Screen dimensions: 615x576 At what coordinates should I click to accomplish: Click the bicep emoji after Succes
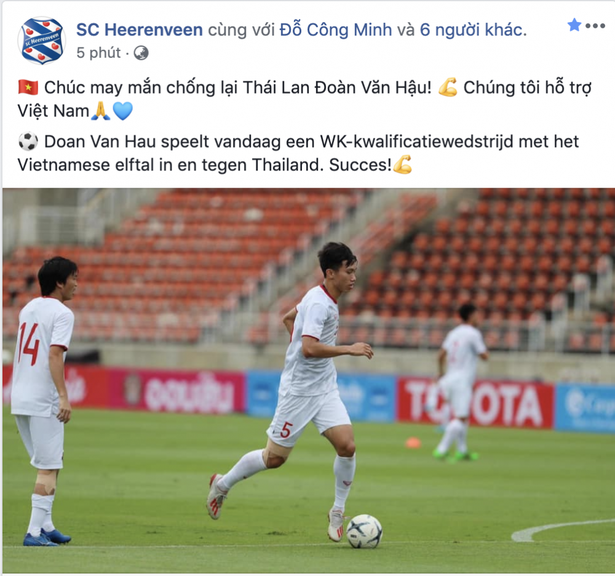point(402,164)
